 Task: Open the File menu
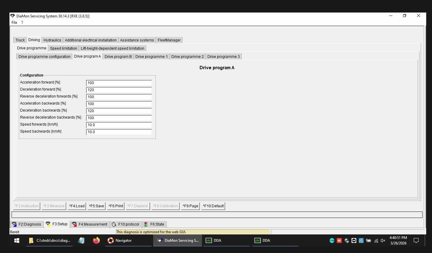(x=14, y=23)
